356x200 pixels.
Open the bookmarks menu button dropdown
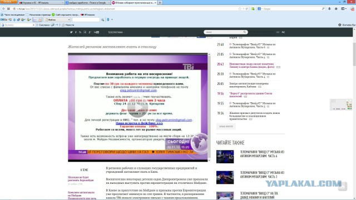tap(344, 9)
